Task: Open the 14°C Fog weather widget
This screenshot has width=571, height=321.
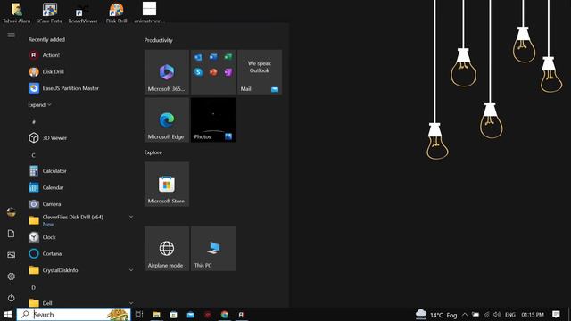Action: pos(436,315)
